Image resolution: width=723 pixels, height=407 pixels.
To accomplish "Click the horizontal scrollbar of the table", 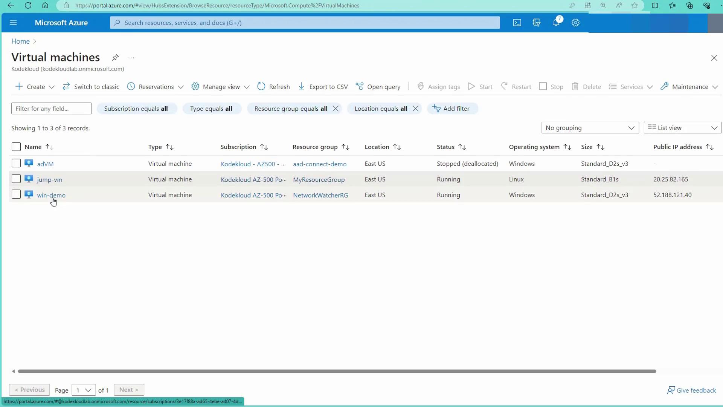I will (337, 371).
